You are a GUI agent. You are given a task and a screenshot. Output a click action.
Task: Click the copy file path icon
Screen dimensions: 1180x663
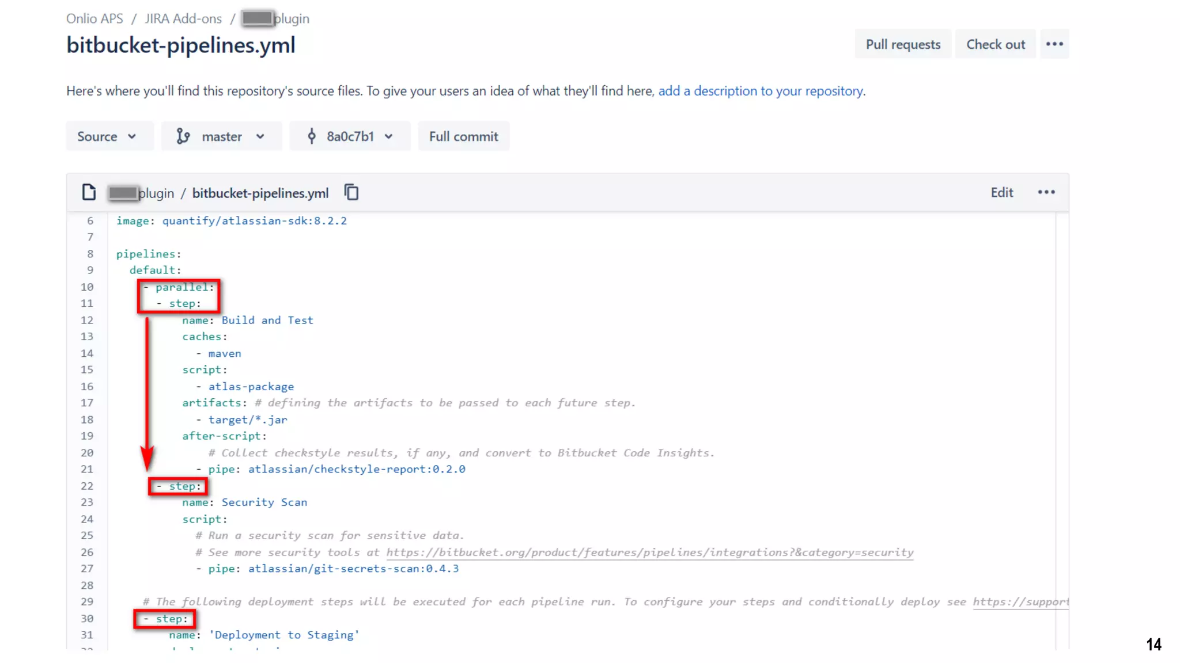[x=351, y=192]
